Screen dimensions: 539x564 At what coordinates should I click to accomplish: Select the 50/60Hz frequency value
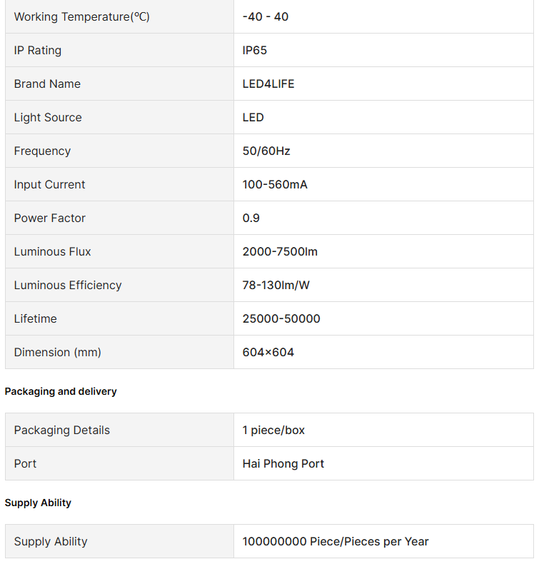point(266,151)
